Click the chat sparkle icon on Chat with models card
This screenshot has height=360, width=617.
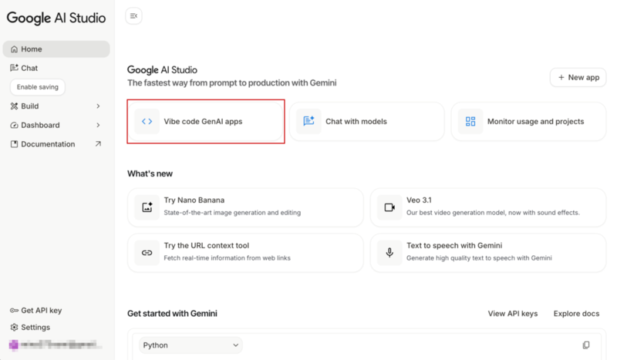308,121
